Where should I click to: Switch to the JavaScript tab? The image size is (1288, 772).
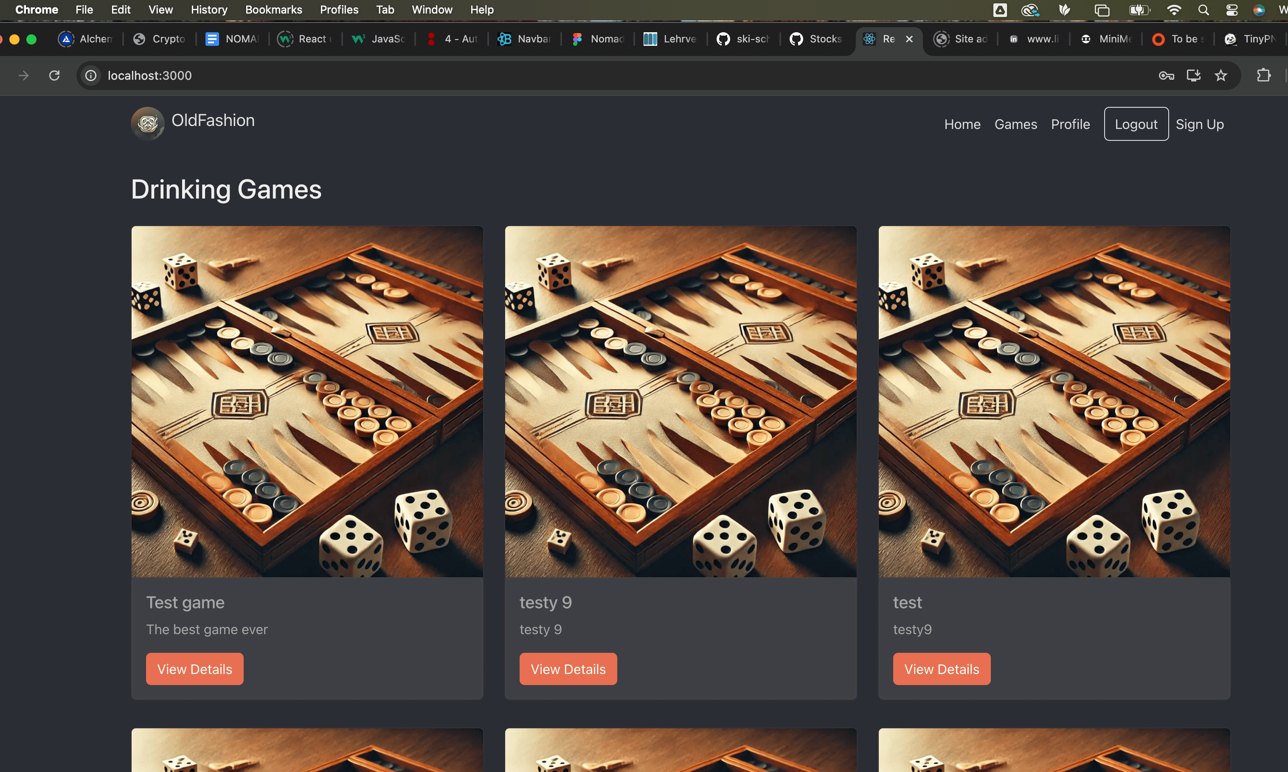[379, 39]
